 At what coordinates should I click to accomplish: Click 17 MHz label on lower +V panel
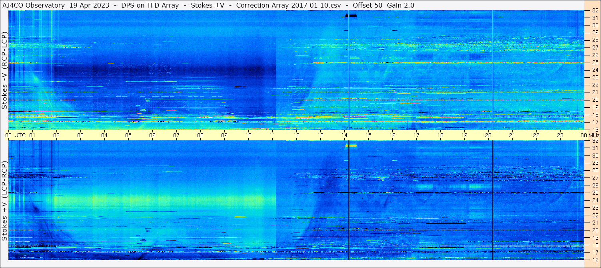tap(595, 252)
